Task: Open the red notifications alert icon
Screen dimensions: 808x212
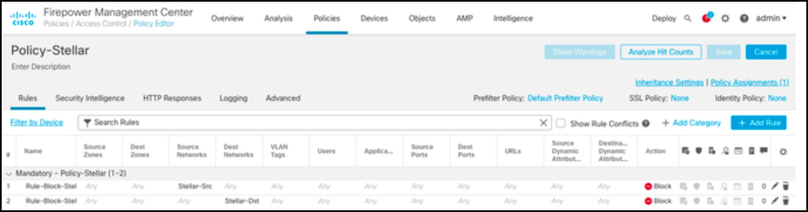Action: [706, 18]
